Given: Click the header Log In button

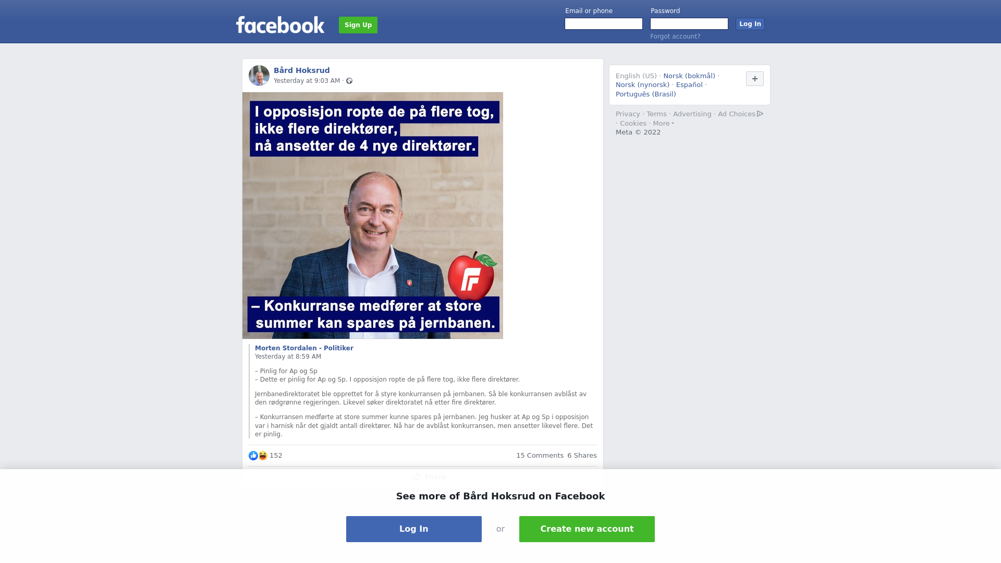Looking at the screenshot, I should tap(750, 24).
